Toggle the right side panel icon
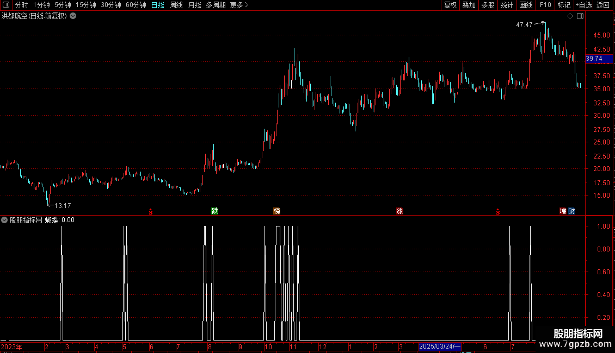 pos(580,16)
